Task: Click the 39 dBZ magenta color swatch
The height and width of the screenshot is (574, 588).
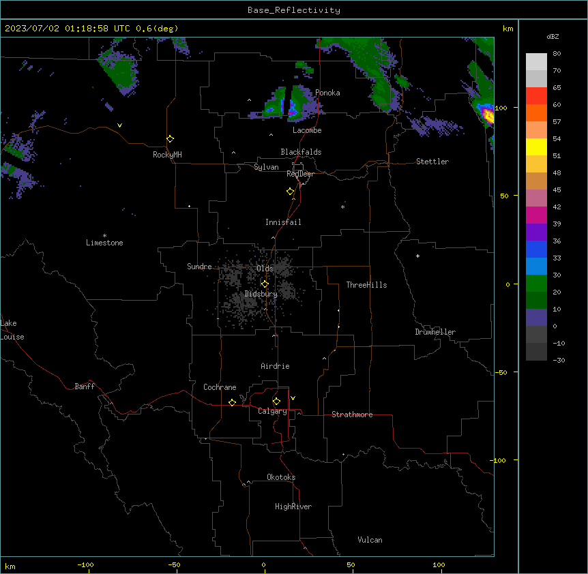Action: [x=536, y=215]
